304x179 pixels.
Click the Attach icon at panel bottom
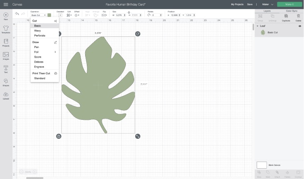(x=277, y=172)
